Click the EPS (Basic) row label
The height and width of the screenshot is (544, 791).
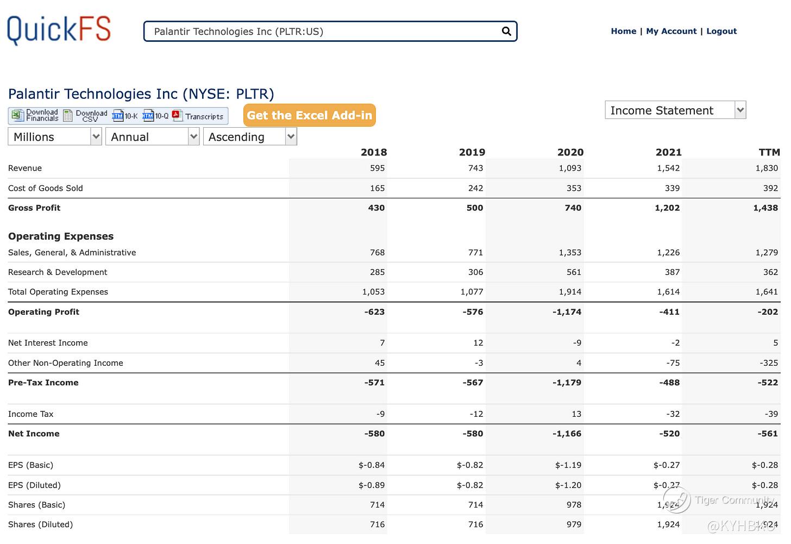point(30,465)
